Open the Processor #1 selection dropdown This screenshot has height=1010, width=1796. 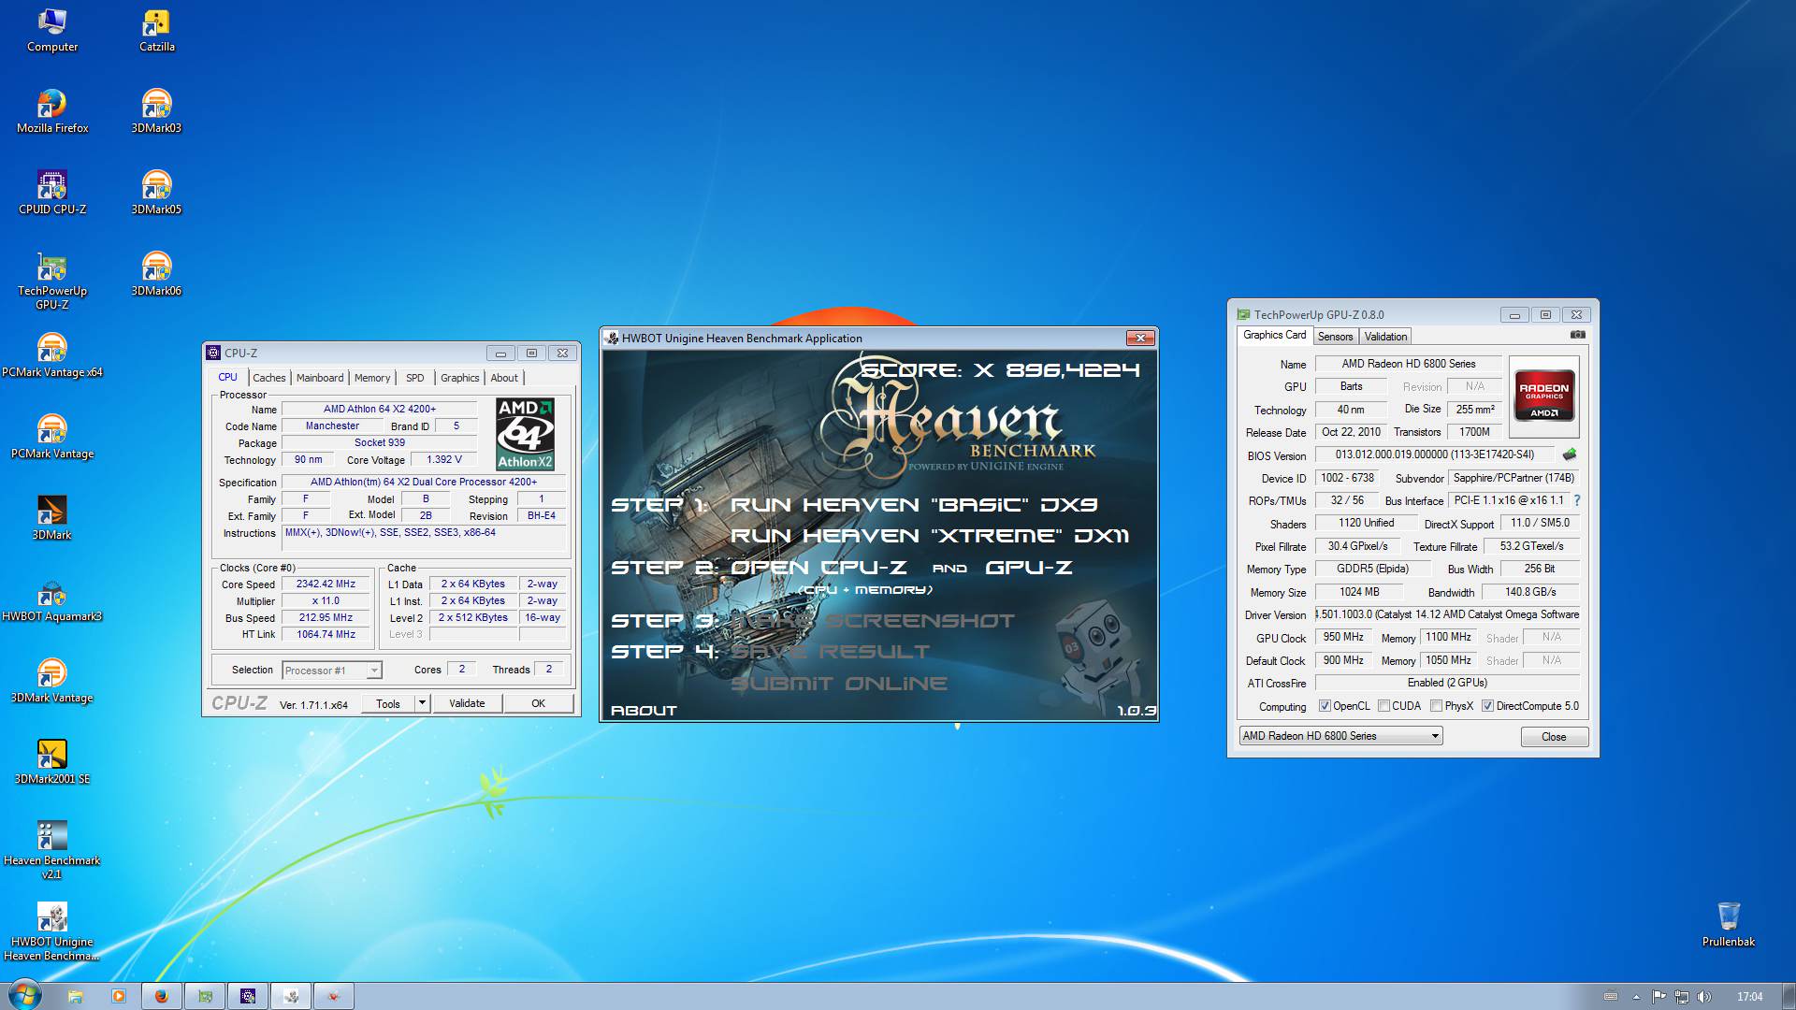332,671
